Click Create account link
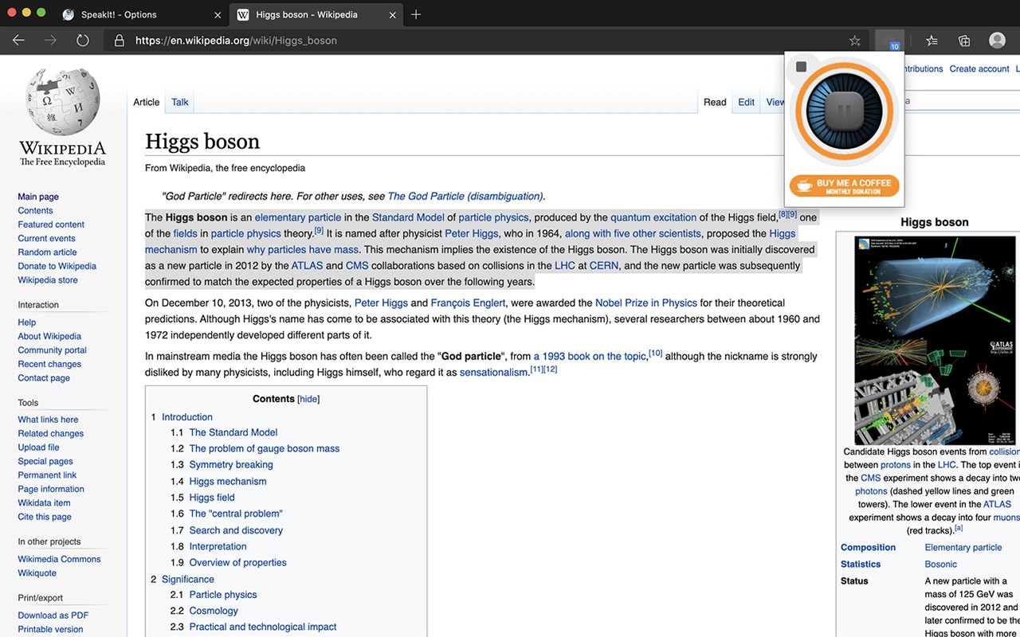Screen dimensions: 1020x637 pos(979,69)
